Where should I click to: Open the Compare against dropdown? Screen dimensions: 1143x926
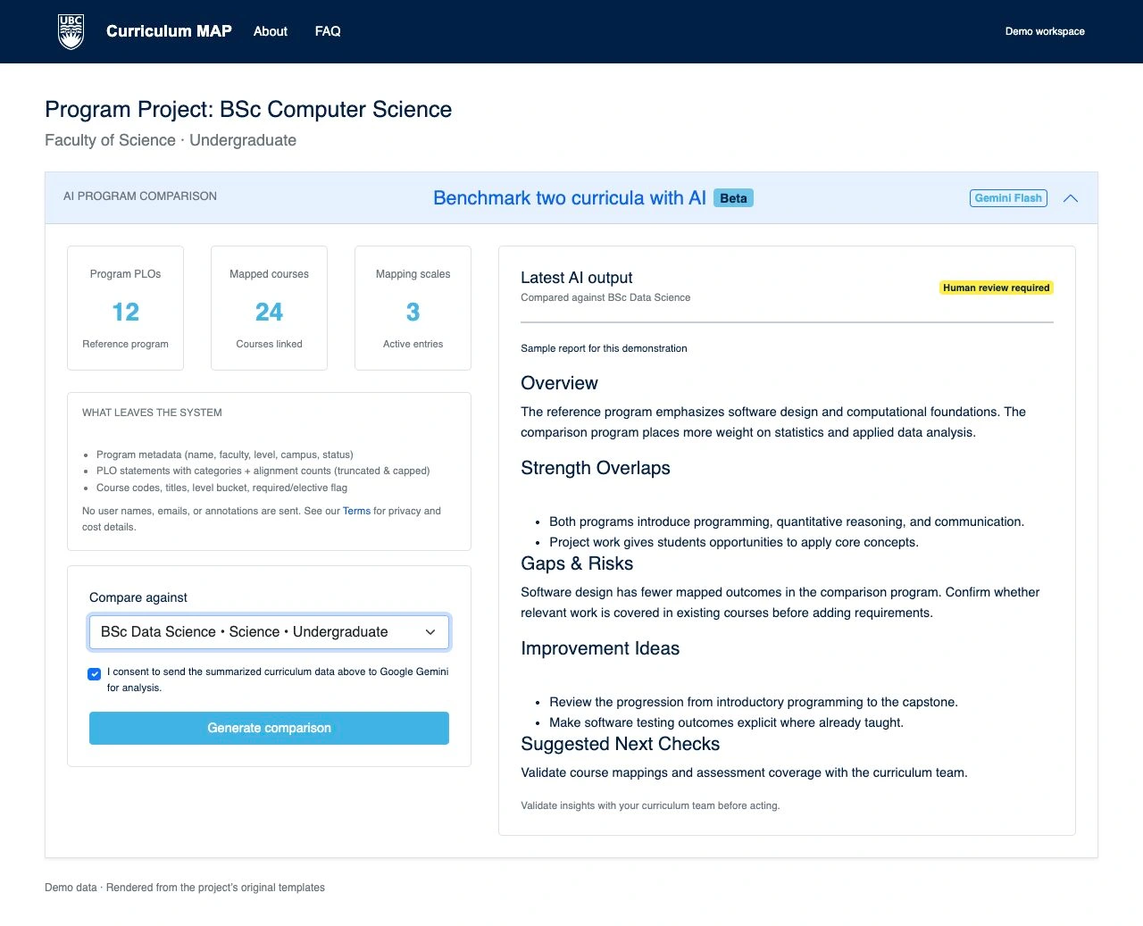(x=269, y=632)
